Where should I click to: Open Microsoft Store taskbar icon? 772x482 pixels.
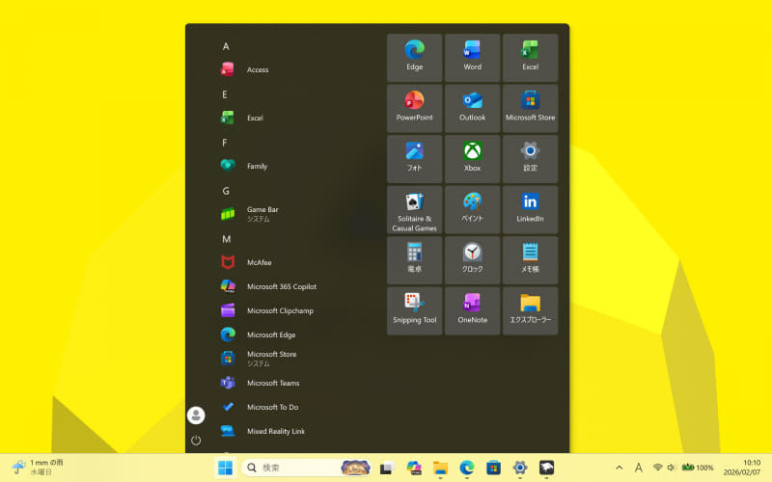pos(493,468)
